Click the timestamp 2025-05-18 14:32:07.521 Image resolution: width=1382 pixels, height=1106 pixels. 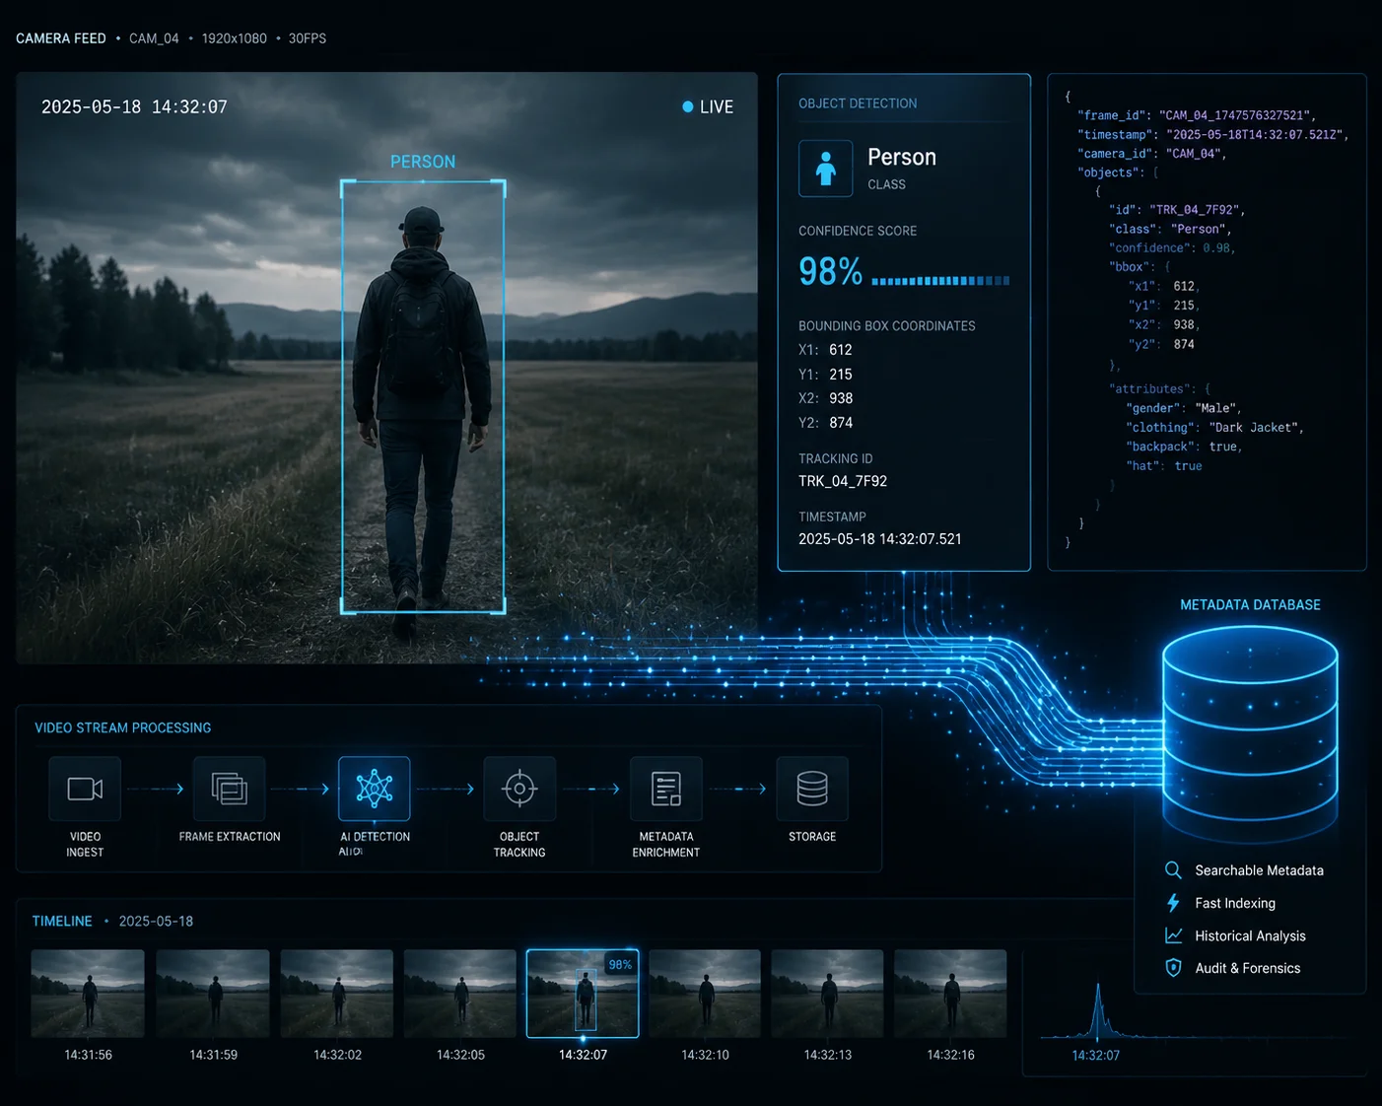coord(880,539)
